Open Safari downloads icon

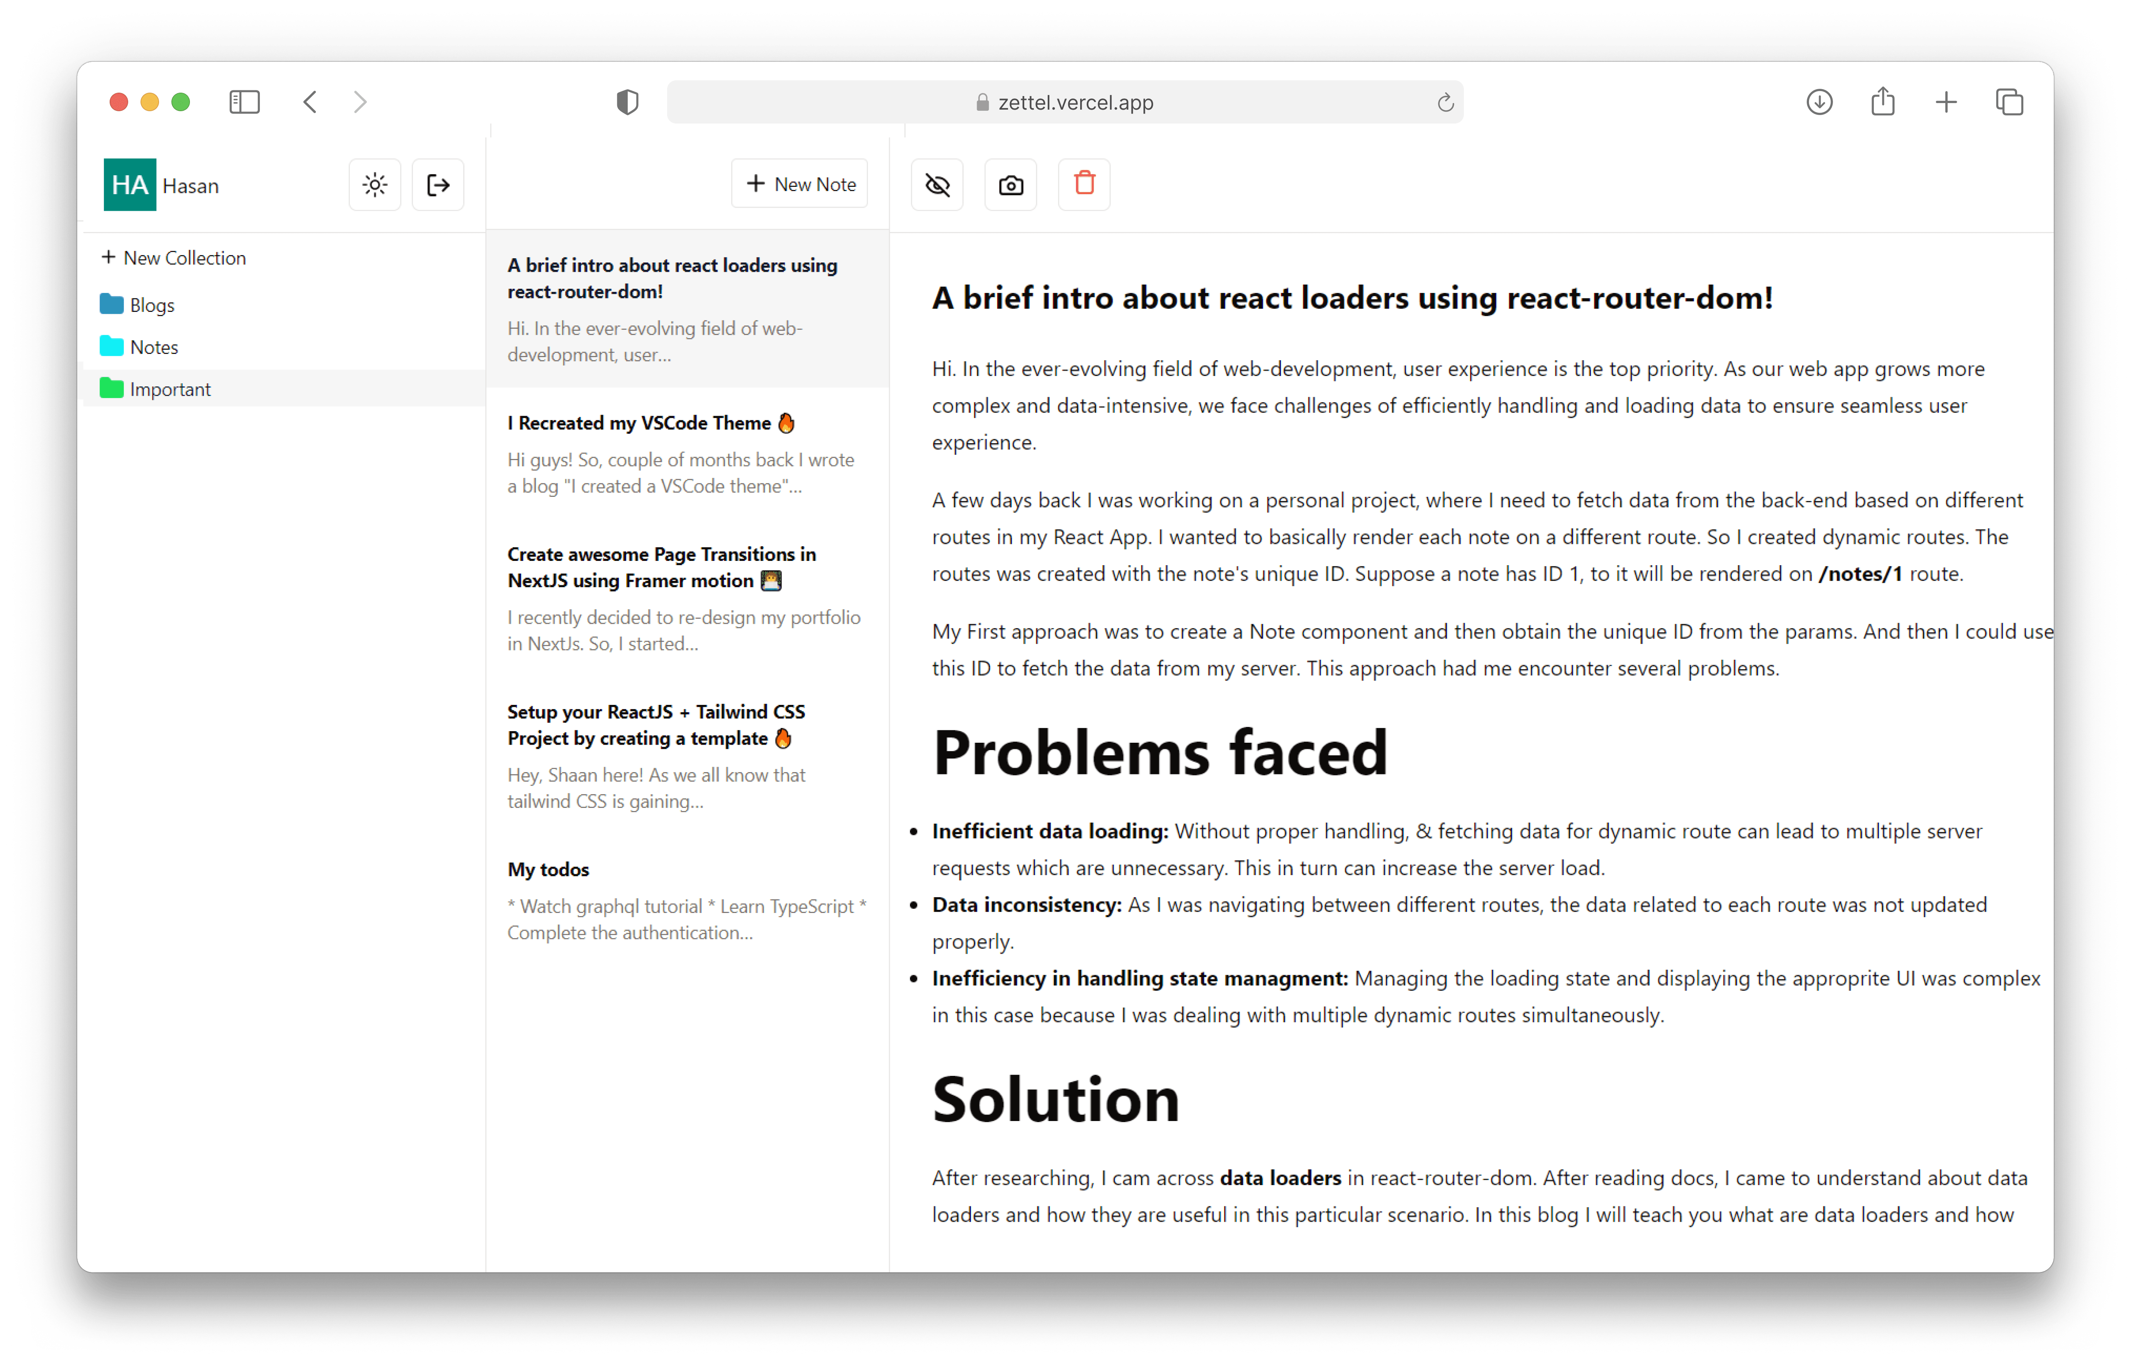pos(1819,102)
